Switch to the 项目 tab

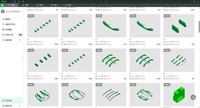tap(54, 5)
